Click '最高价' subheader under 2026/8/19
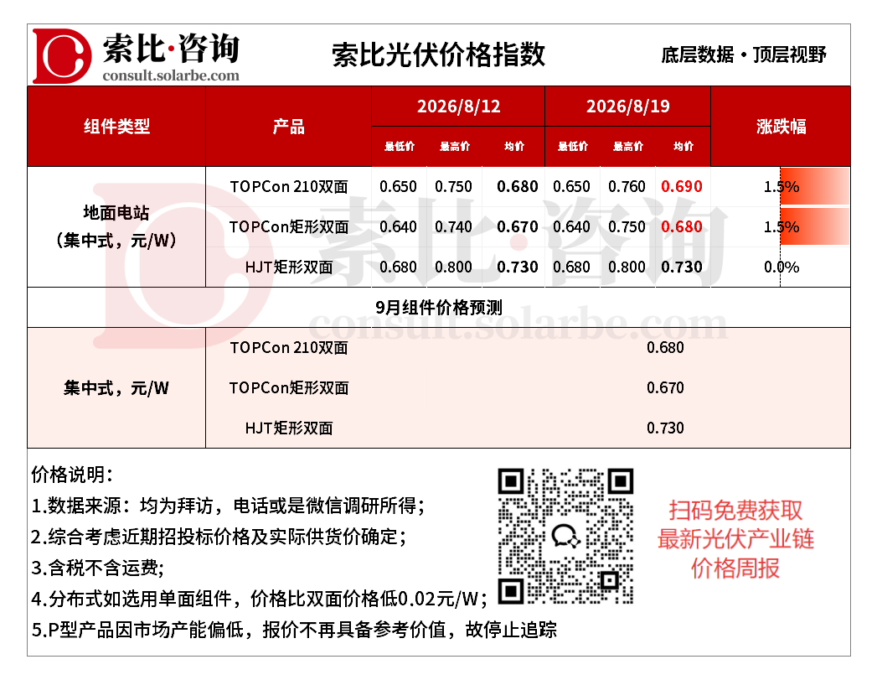The image size is (877, 680). point(628,147)
